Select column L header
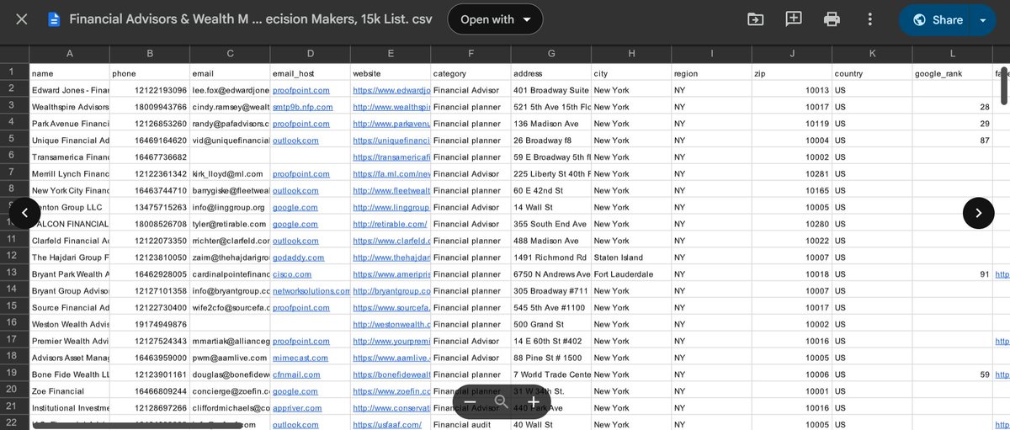The height and width of the screenshot is (430, 1010). [953, 54]
